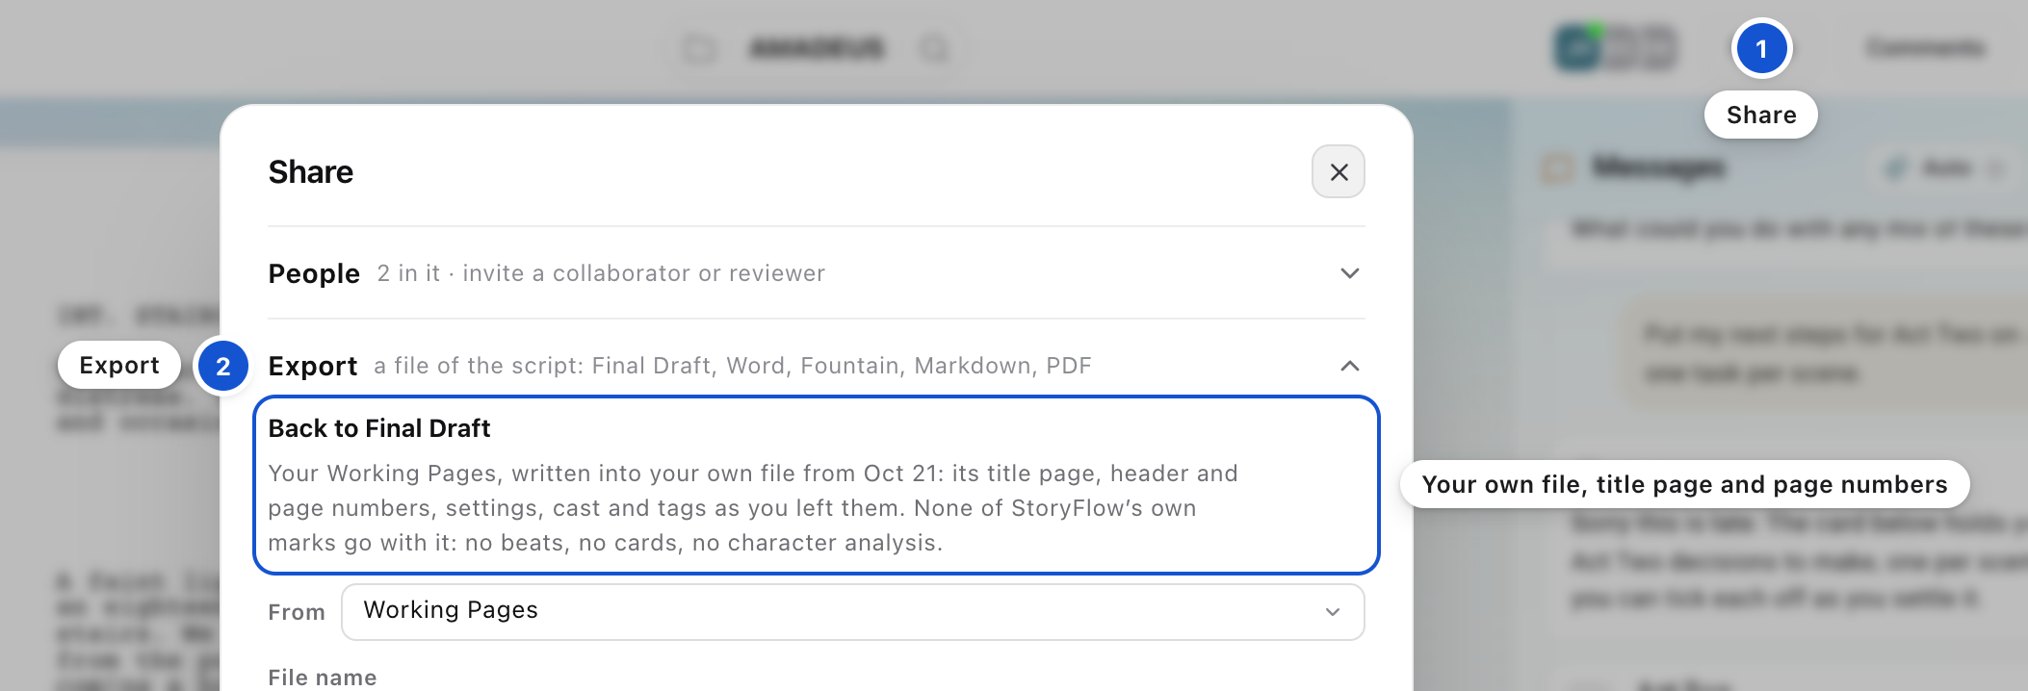Viewport: 2028px width, 691px height.
Task: Open the From Working Pages dropdown
Action: [852, 611]
